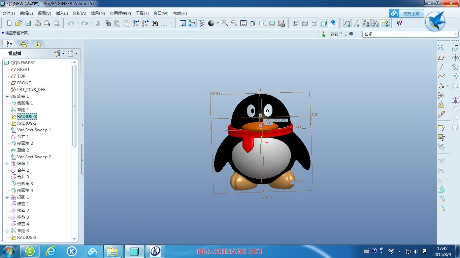The image size is (460, 258).
Task: Click the Zoom In magnifier icon
Action: 225,23
